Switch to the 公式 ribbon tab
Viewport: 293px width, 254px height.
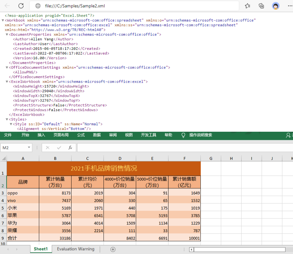(81, 135)
